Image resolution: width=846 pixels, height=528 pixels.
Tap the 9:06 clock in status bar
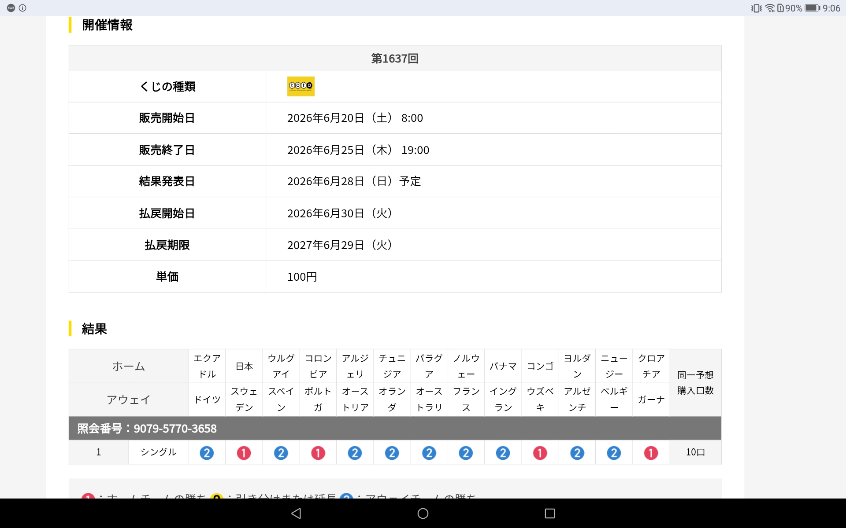[831, 8]
